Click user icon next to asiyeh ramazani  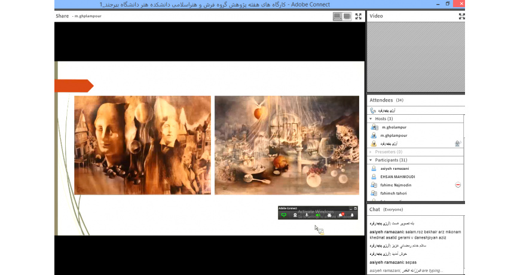[374, 169]
